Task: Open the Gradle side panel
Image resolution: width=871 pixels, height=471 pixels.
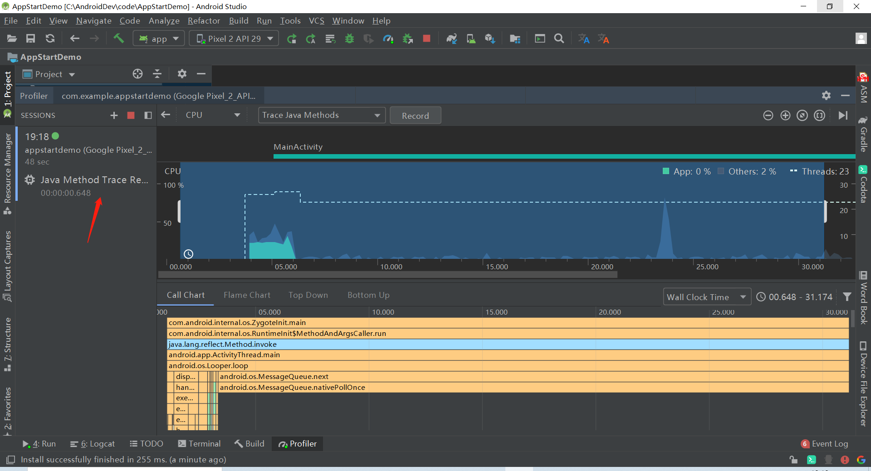Action: (863, 134)
